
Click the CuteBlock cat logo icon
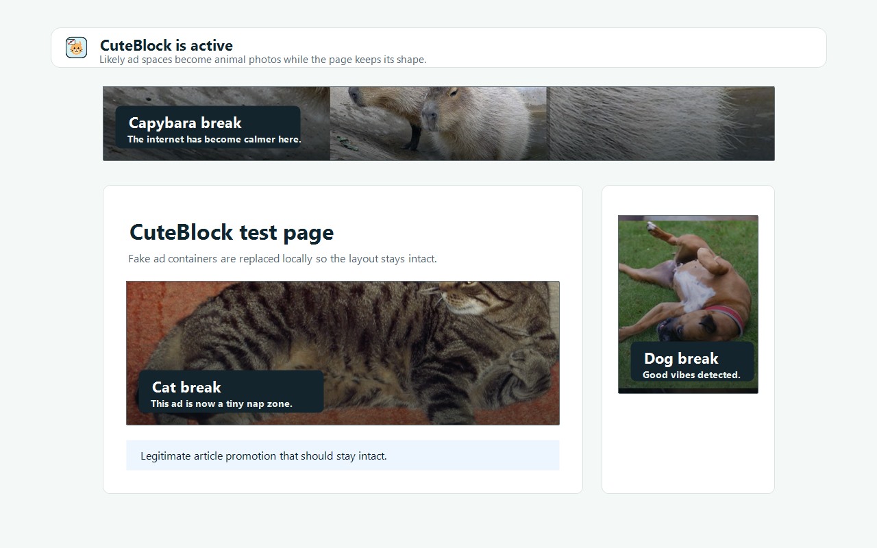tap(76, 48)
